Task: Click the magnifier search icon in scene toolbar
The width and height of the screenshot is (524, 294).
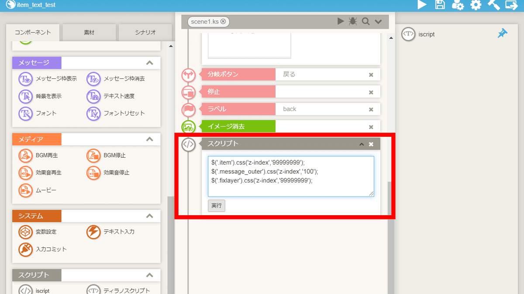Action: tap(365, 21)
